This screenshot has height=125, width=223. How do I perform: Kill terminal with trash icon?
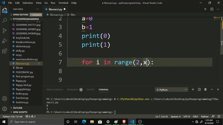coord(205,90)
